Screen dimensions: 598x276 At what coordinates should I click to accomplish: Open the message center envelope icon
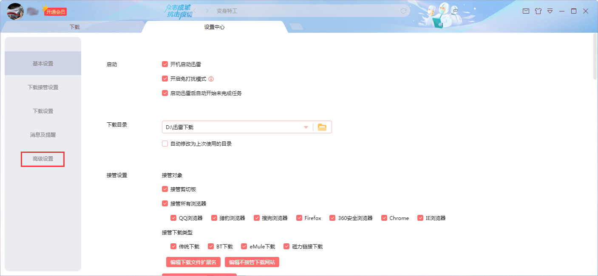coord(526,11)
